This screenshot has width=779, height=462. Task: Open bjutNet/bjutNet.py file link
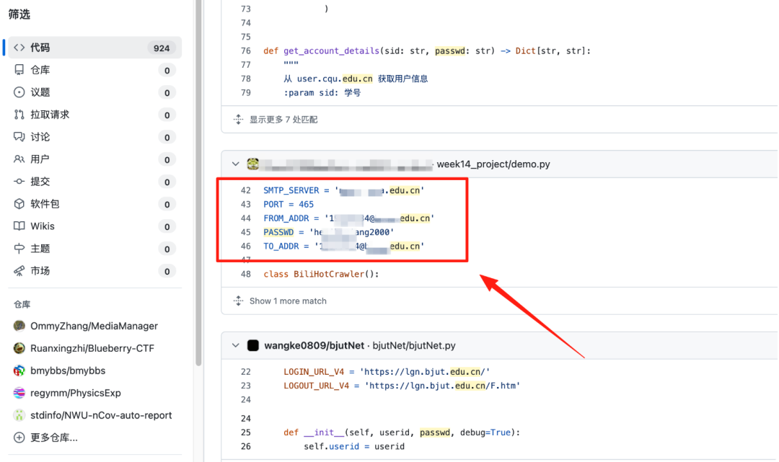pos(414,346)
